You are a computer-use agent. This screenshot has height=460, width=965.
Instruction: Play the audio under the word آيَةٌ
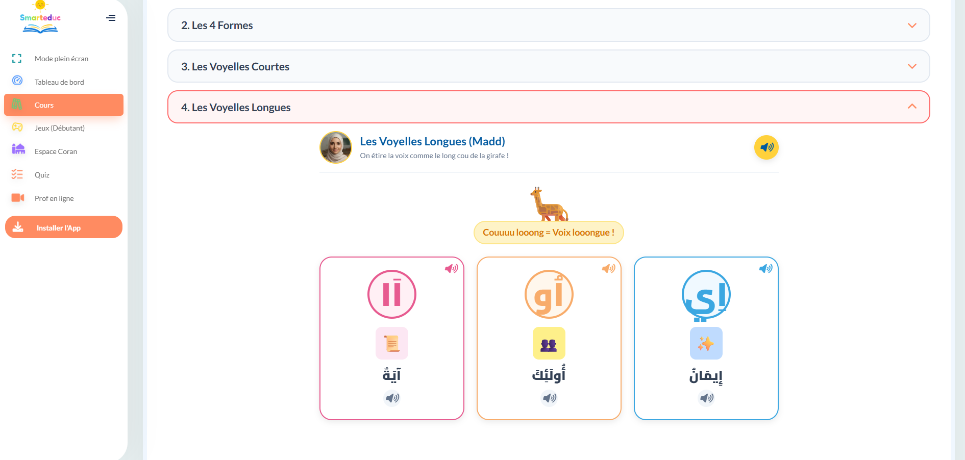[392, 398]
